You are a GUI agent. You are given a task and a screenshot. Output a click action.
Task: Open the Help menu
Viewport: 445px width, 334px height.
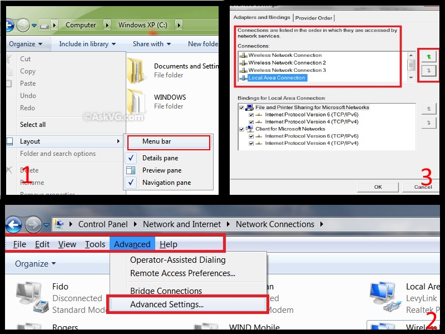(169, 244)
